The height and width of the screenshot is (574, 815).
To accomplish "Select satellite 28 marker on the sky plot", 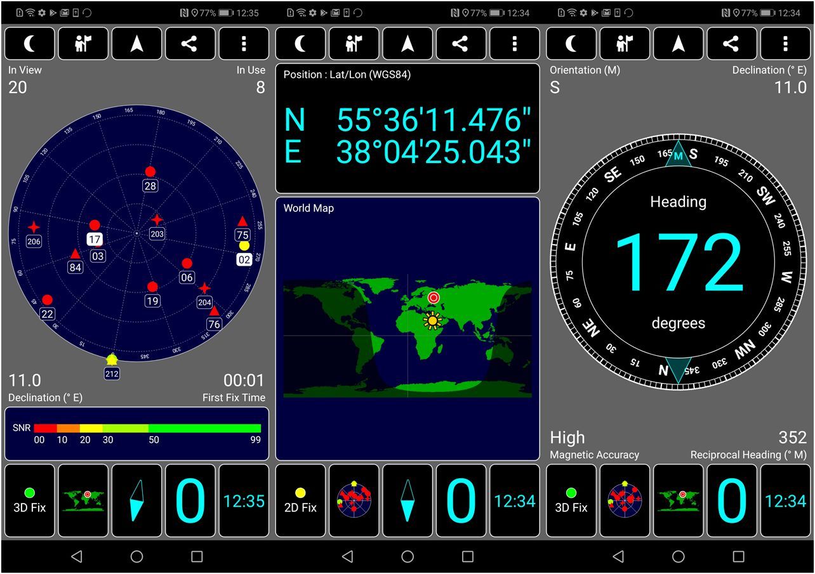I will click(x=150, y=172).
